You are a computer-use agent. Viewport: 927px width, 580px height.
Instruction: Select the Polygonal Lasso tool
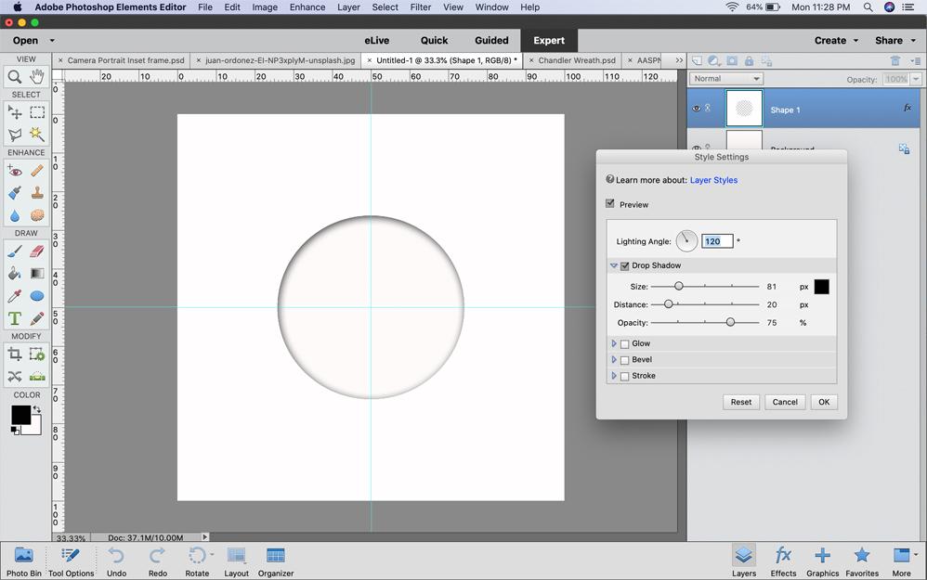click(15, 135)
